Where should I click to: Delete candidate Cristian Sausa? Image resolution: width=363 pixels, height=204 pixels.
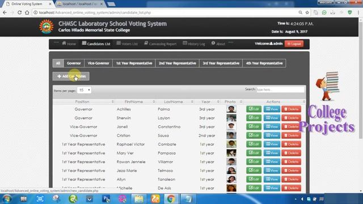pos(291,135)
